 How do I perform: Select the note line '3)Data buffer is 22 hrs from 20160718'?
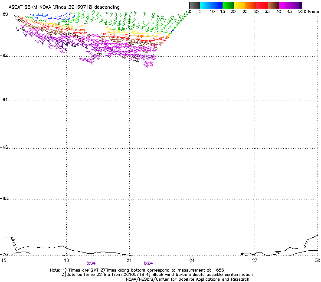(157, 275)
